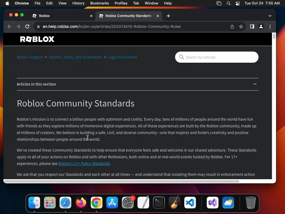Click the address bar URL

pos(112,26)
